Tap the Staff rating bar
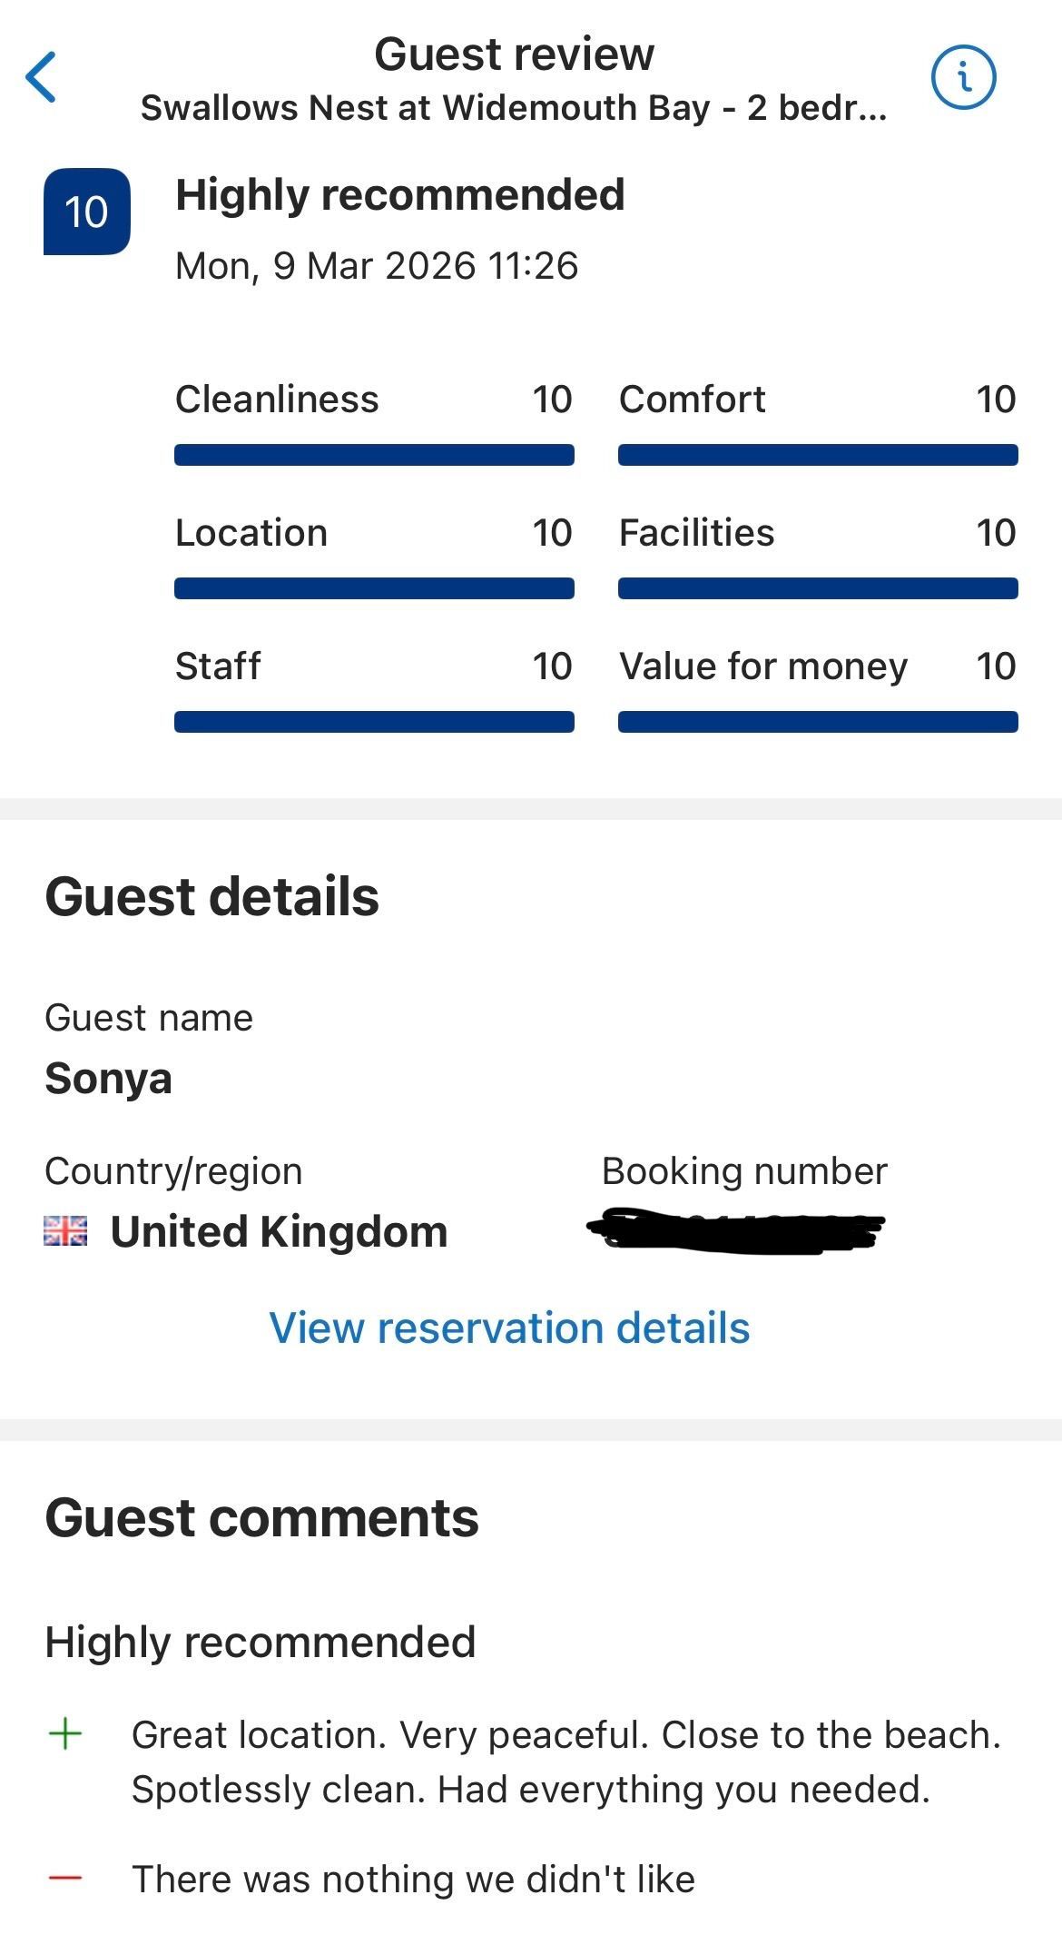The image size is (1062, 1954). coord(374,722)
